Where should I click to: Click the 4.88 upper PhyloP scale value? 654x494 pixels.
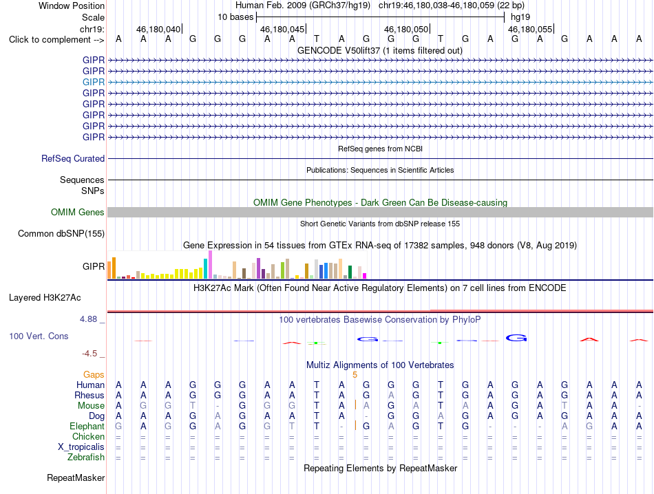point(88,319)
